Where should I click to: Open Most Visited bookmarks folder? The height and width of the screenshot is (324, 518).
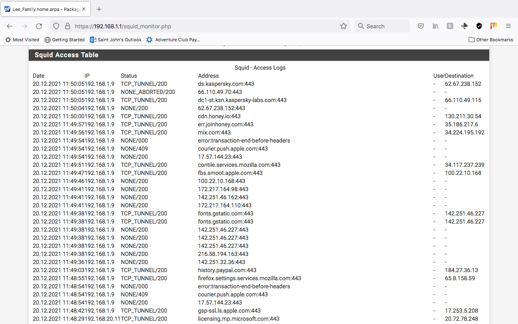click(x=22, y=40)
